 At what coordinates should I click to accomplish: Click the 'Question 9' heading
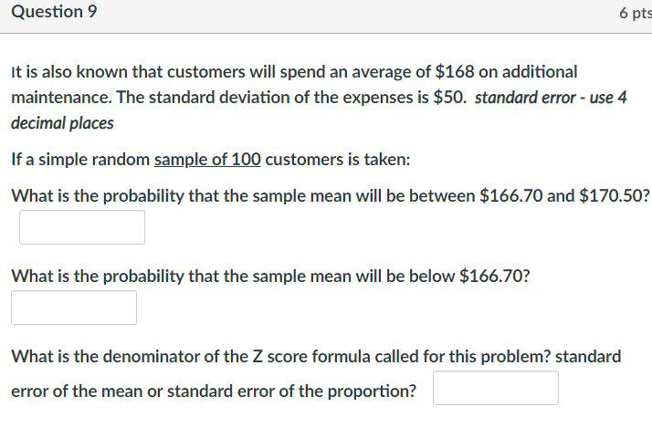tap(54, 12)
